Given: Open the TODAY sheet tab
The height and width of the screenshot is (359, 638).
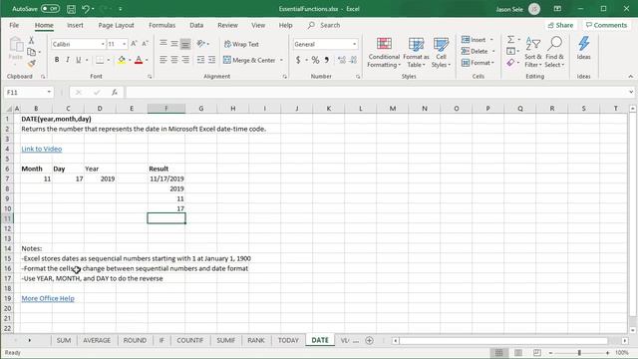Looking at the screenshot, I should point(288,340).
